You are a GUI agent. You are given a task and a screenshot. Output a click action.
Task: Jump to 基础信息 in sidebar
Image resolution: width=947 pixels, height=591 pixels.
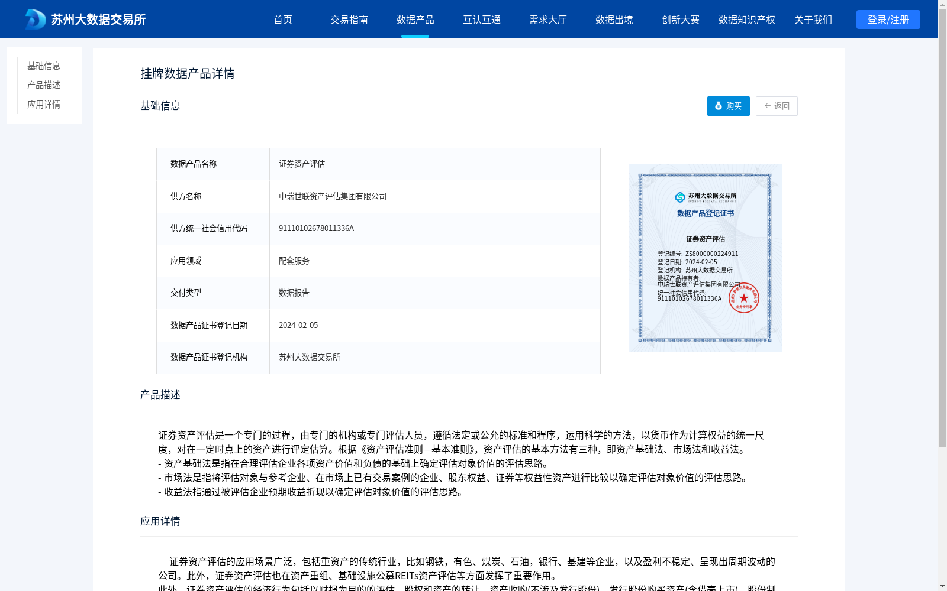click(x=44, y=66)
